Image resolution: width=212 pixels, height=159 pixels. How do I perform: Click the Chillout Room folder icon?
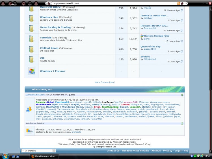click(31, 49)
